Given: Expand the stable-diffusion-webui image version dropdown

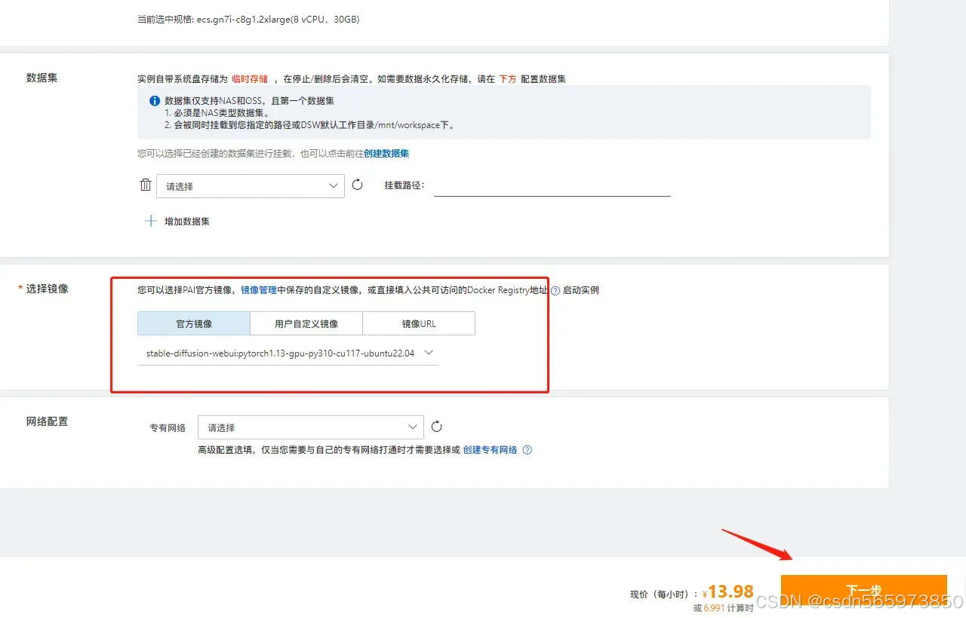Looking at the screenshot, I should tap(428, 352).
